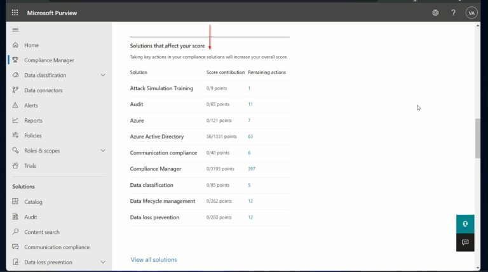The image size is (488, 272).
Task: Open Reports in the navigation
Action: [33, 121]
